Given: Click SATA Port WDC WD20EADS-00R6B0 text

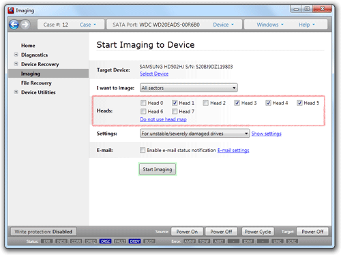Looking at the screenshot, I should pyautogui.click(x=156, y=25).
